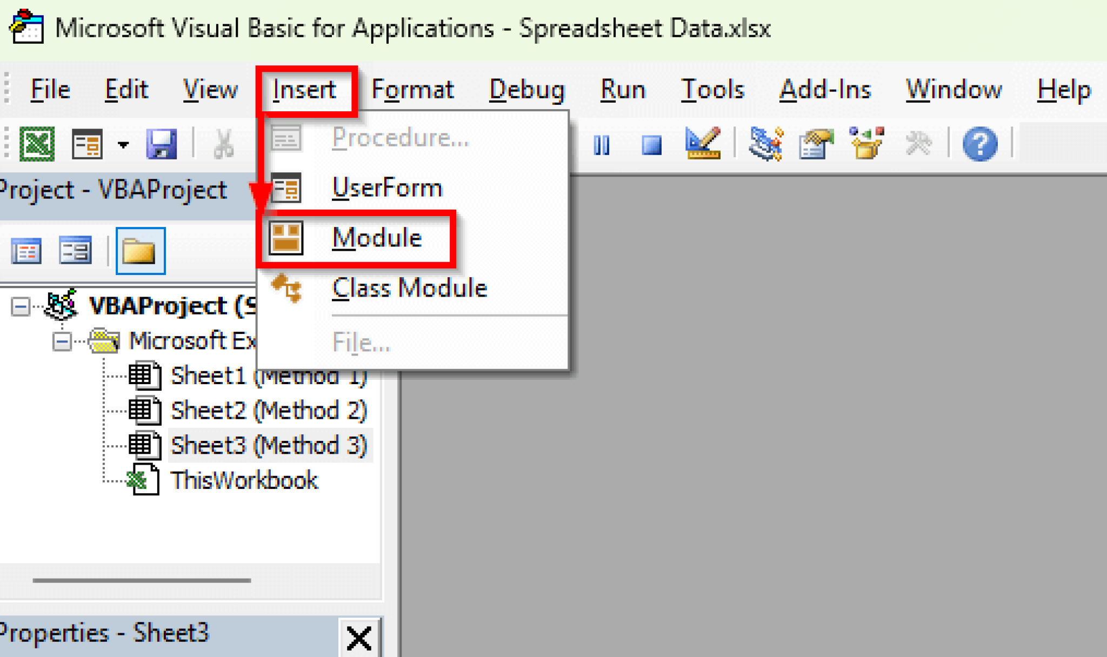Stop the macro with the Reset icon
The image size is (1107, 657).
[x=651, y=143]
